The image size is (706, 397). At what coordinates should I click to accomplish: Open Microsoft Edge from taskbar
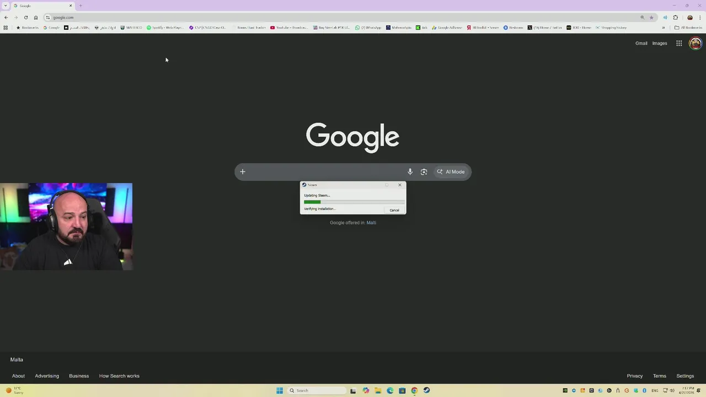point(390,390)
